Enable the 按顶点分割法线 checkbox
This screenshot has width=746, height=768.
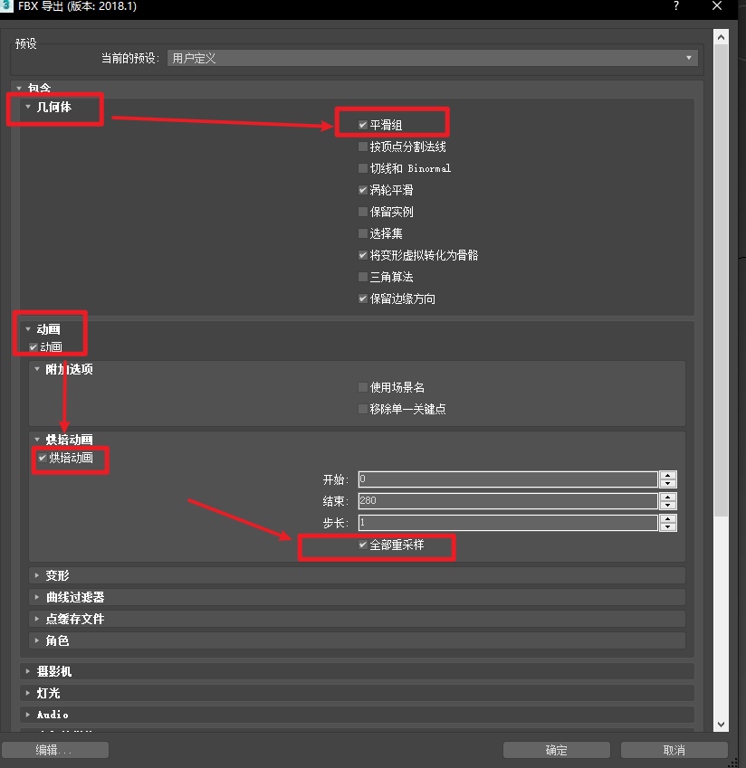tap(363, 147)
